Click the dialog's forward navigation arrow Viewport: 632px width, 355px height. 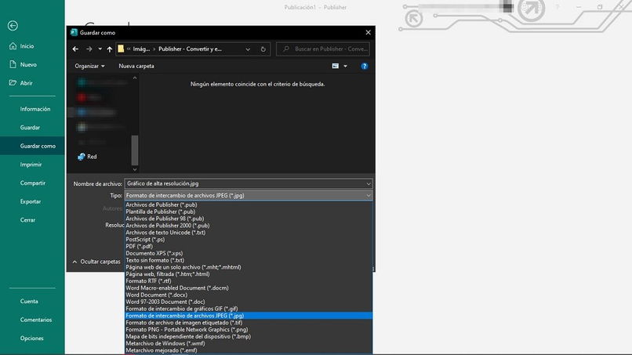(89, 49)
